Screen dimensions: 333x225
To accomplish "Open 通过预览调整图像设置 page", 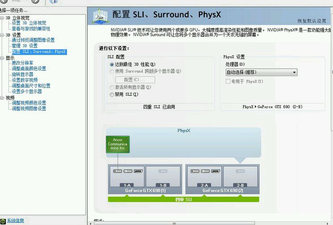I will [33, 40].
